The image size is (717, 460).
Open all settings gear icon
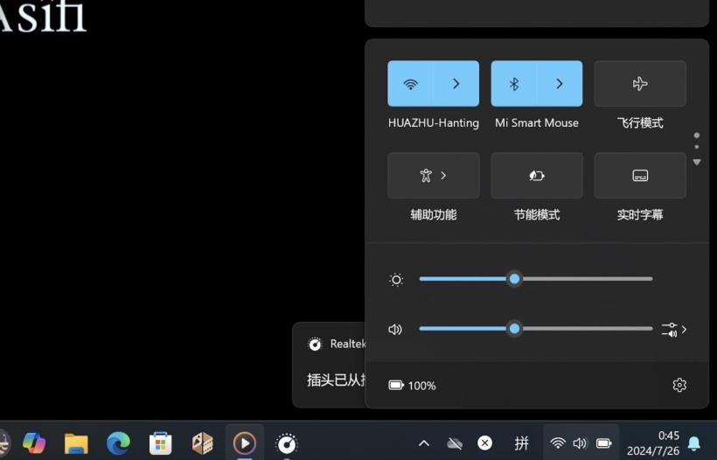coord(679,385)
